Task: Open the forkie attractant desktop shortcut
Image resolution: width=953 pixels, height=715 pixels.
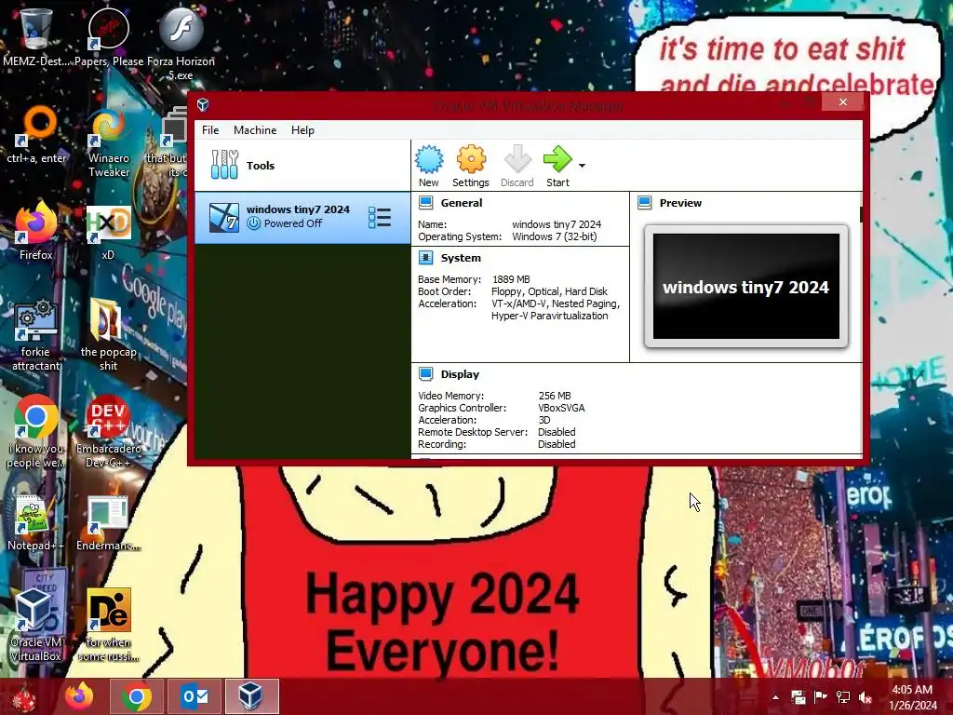Action: [x=36, y=334]
